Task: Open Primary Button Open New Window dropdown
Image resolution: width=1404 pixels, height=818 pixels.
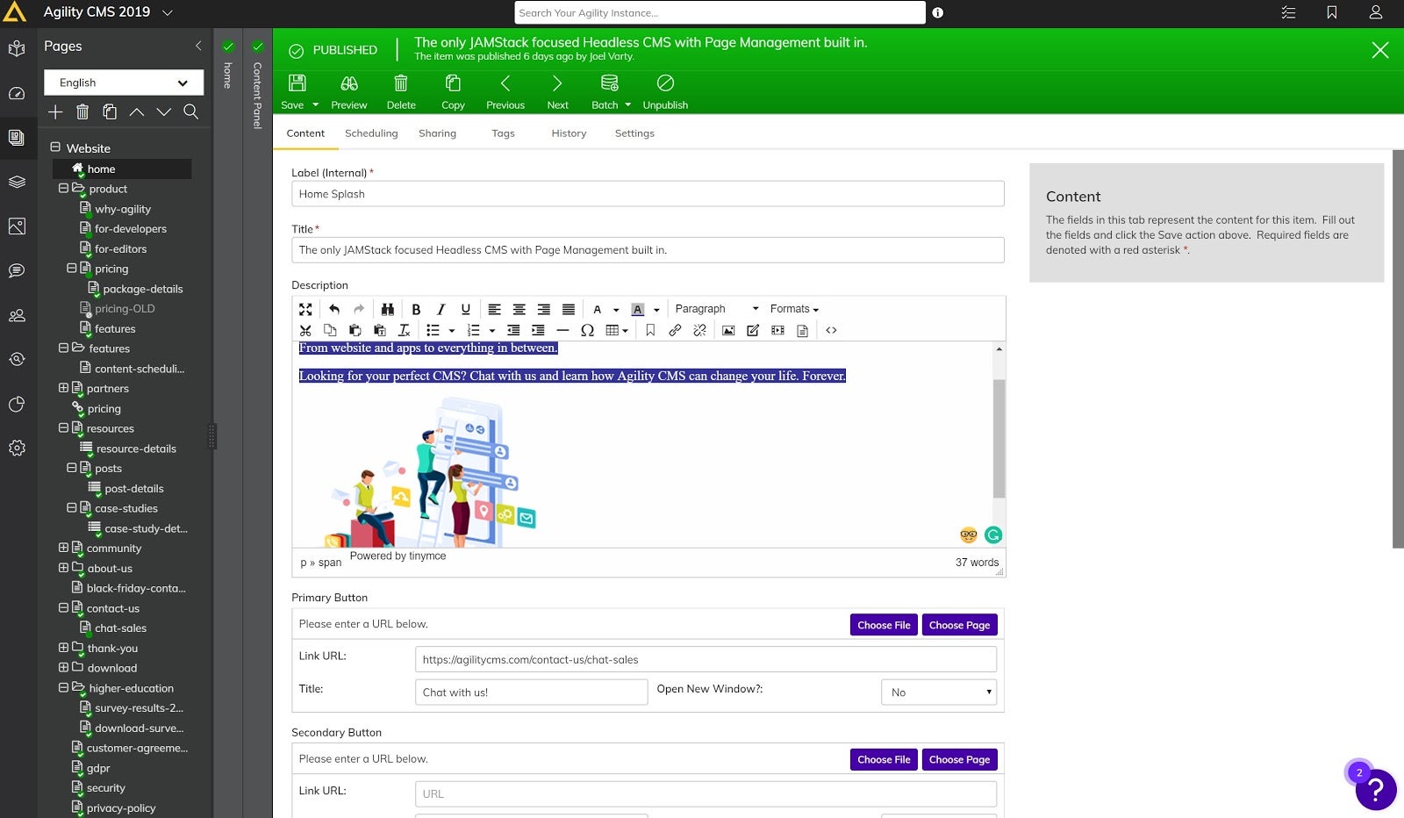Action: click(939, 692)
